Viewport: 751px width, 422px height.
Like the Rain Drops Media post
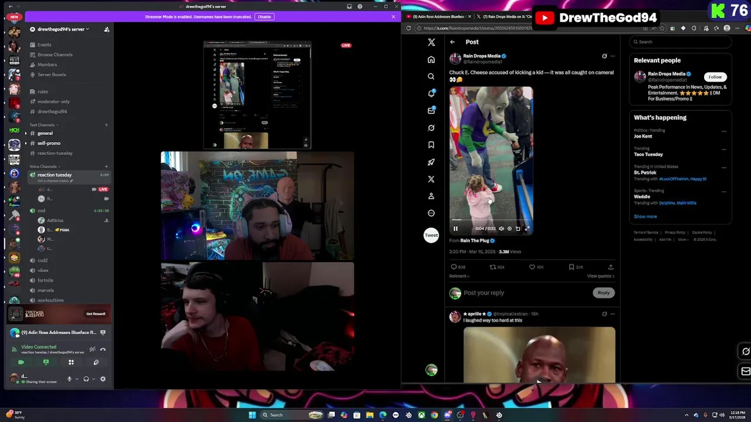point(532,267)
